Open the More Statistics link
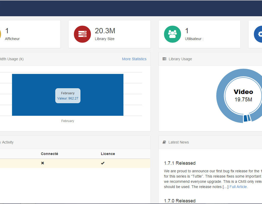This screenshot has width=262, height=204. [x=134, y=59]
